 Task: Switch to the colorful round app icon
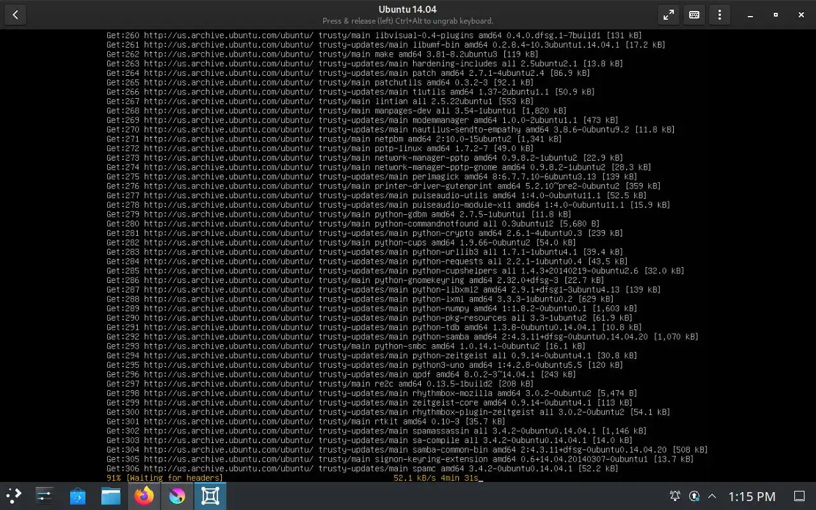point(177,496)
